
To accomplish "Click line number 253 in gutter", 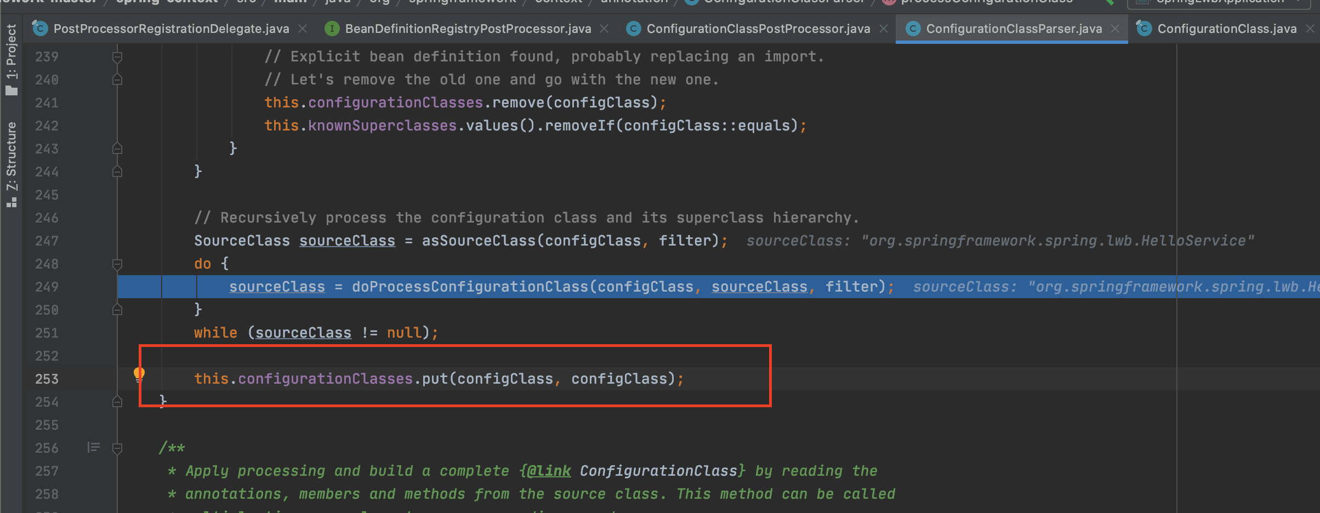I will (47, 379).
